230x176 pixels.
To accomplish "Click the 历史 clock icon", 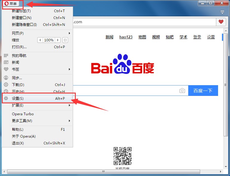I will tap(6, 91).
